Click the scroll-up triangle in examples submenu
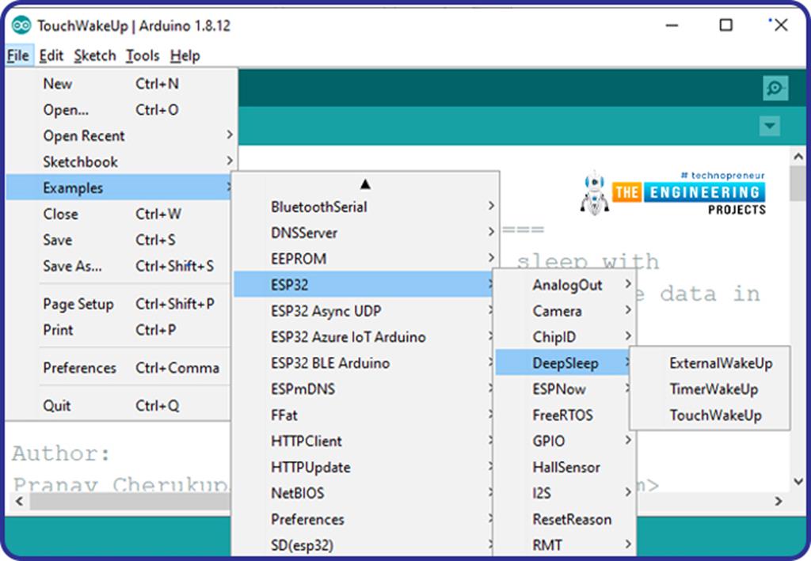 [365, 184]
